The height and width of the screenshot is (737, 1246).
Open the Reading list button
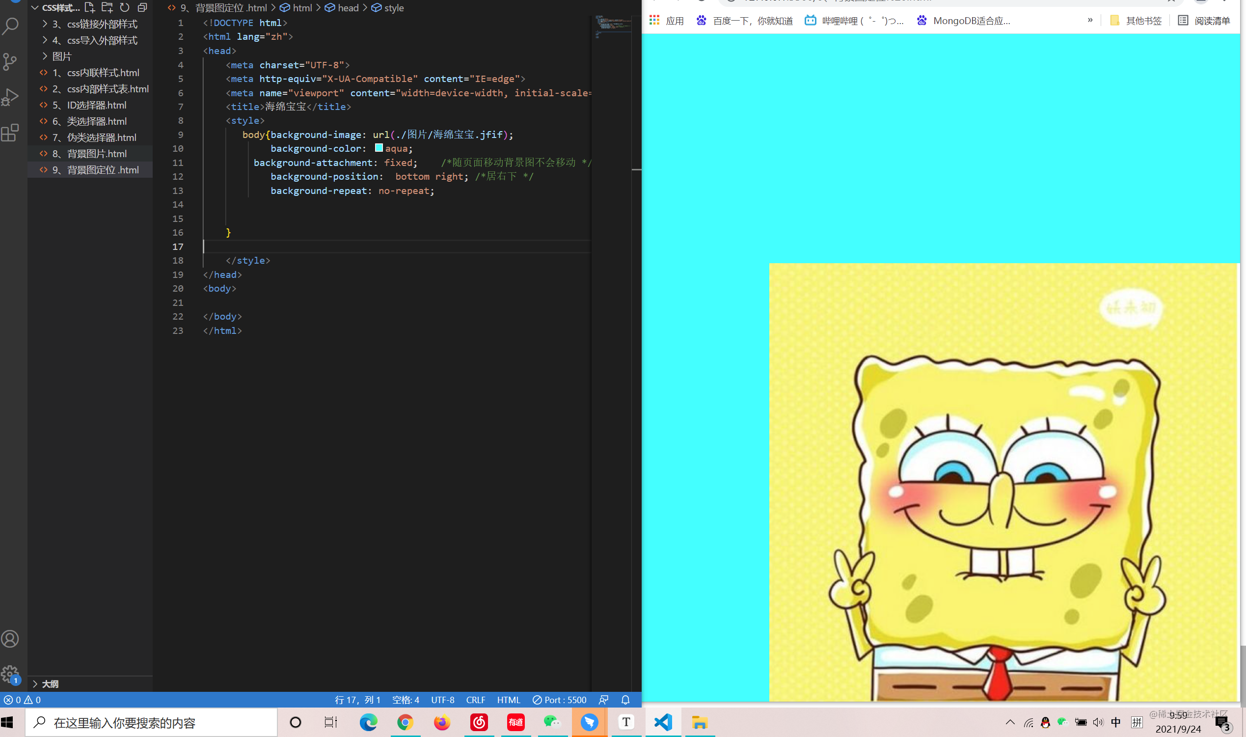click(x=1204, y=20)
